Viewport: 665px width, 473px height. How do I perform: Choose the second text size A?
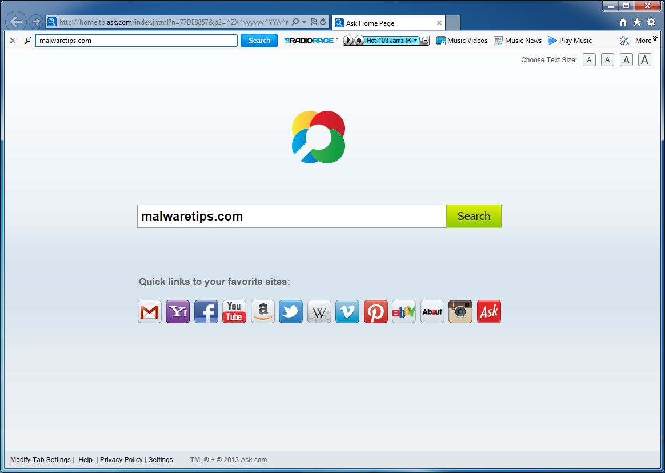pyautogui.click(x=607, y=60)
